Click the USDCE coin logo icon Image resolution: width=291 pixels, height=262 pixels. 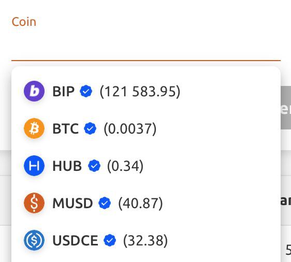point(34,240)
